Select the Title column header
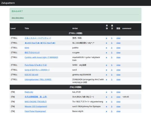Screen dimensions: 151x113 point(27,28)
